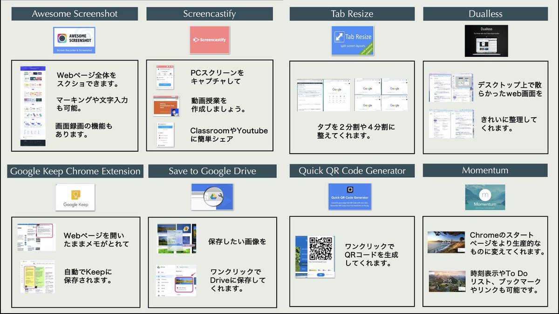Select the Momentum title header
Image resolution: width=559 pixels, height=314 pixels.
(x=485, y=171)
